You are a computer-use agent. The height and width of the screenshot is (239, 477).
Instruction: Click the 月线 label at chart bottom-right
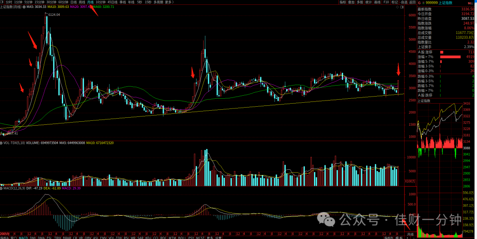click(x=411, y=234)
